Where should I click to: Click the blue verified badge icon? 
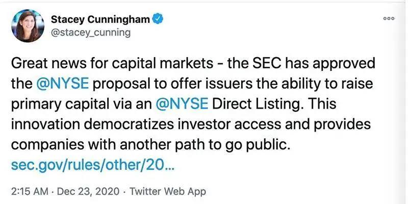158,19
